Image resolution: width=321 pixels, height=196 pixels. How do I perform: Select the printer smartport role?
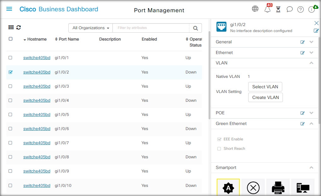point(278,188)
